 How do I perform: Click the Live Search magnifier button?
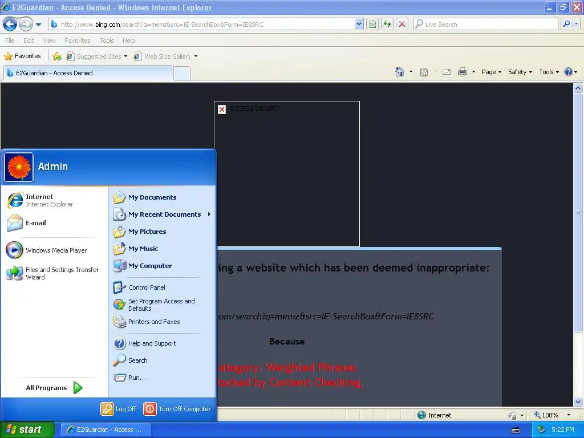click(x=566, y=24)
